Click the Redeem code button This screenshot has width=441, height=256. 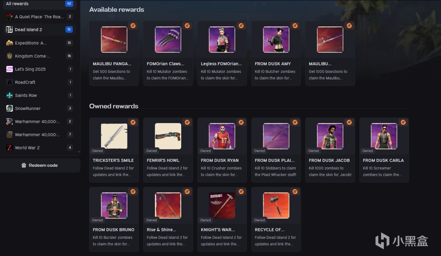click(40, 165)
